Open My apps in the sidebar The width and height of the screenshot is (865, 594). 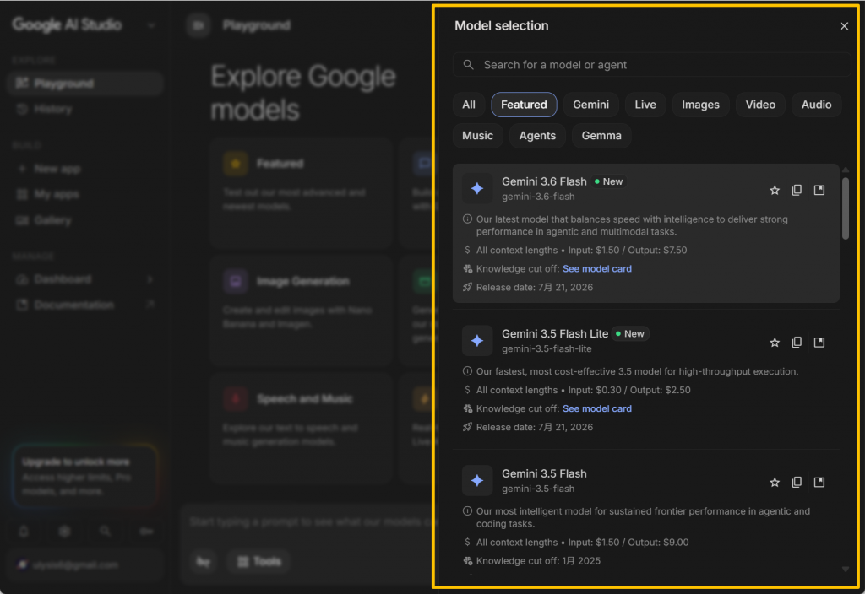pos(85,194)
